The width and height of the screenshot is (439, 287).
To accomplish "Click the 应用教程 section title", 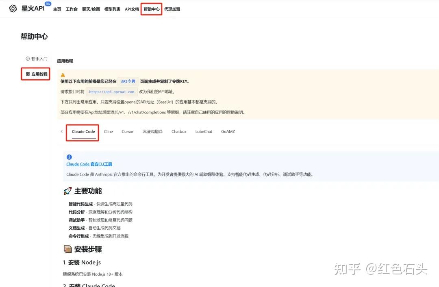I will click(x=65, y=61).
